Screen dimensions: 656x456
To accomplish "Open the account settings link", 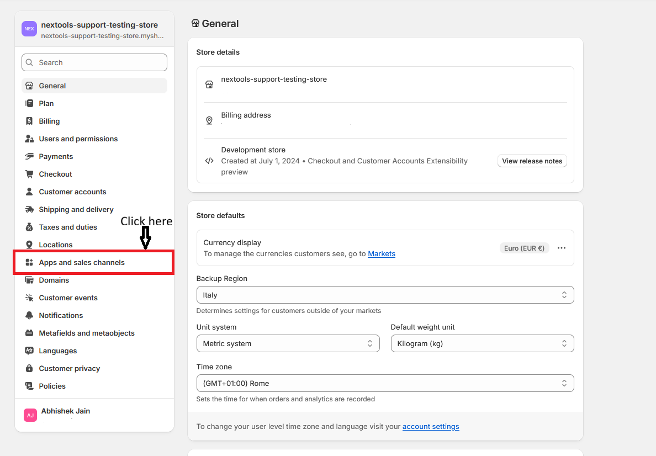I will click(x=431, y=426).
